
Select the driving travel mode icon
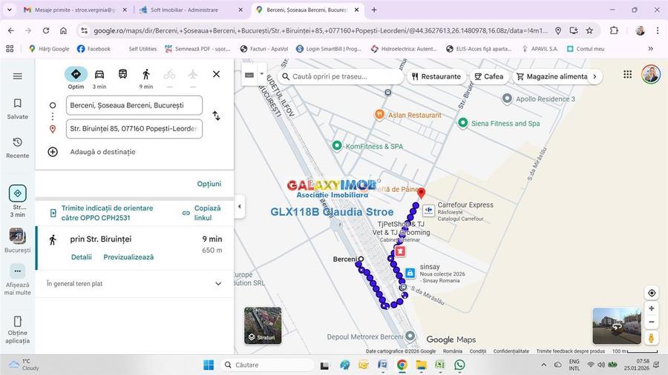click(x=99, y=75)
